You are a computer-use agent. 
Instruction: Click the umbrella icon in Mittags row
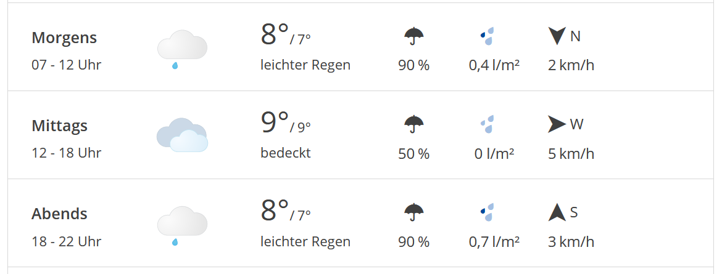(x=413, y=124)
